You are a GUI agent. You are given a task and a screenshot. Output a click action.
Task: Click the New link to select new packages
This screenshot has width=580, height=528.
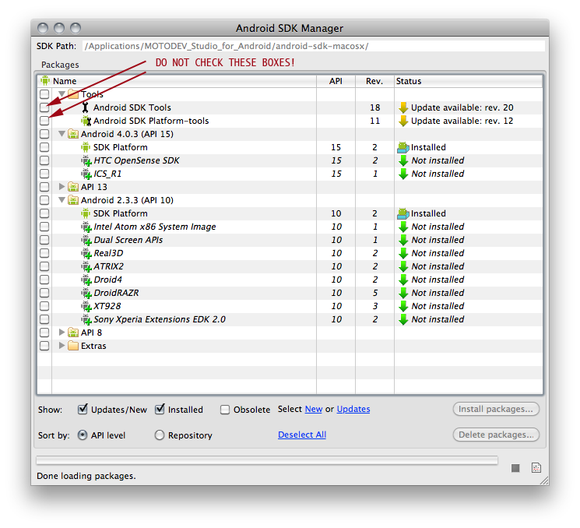pyautogui.click(x=314, y=409)
